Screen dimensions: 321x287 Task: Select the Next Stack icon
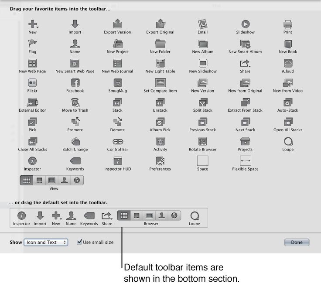coord(245,122)
